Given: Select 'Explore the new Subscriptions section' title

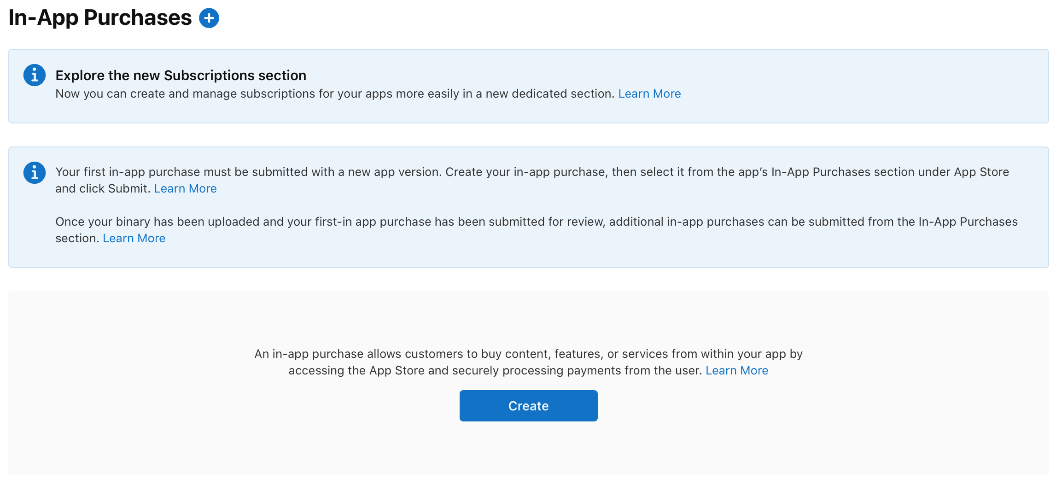Looking at the screenshot, I should (181, 75).
